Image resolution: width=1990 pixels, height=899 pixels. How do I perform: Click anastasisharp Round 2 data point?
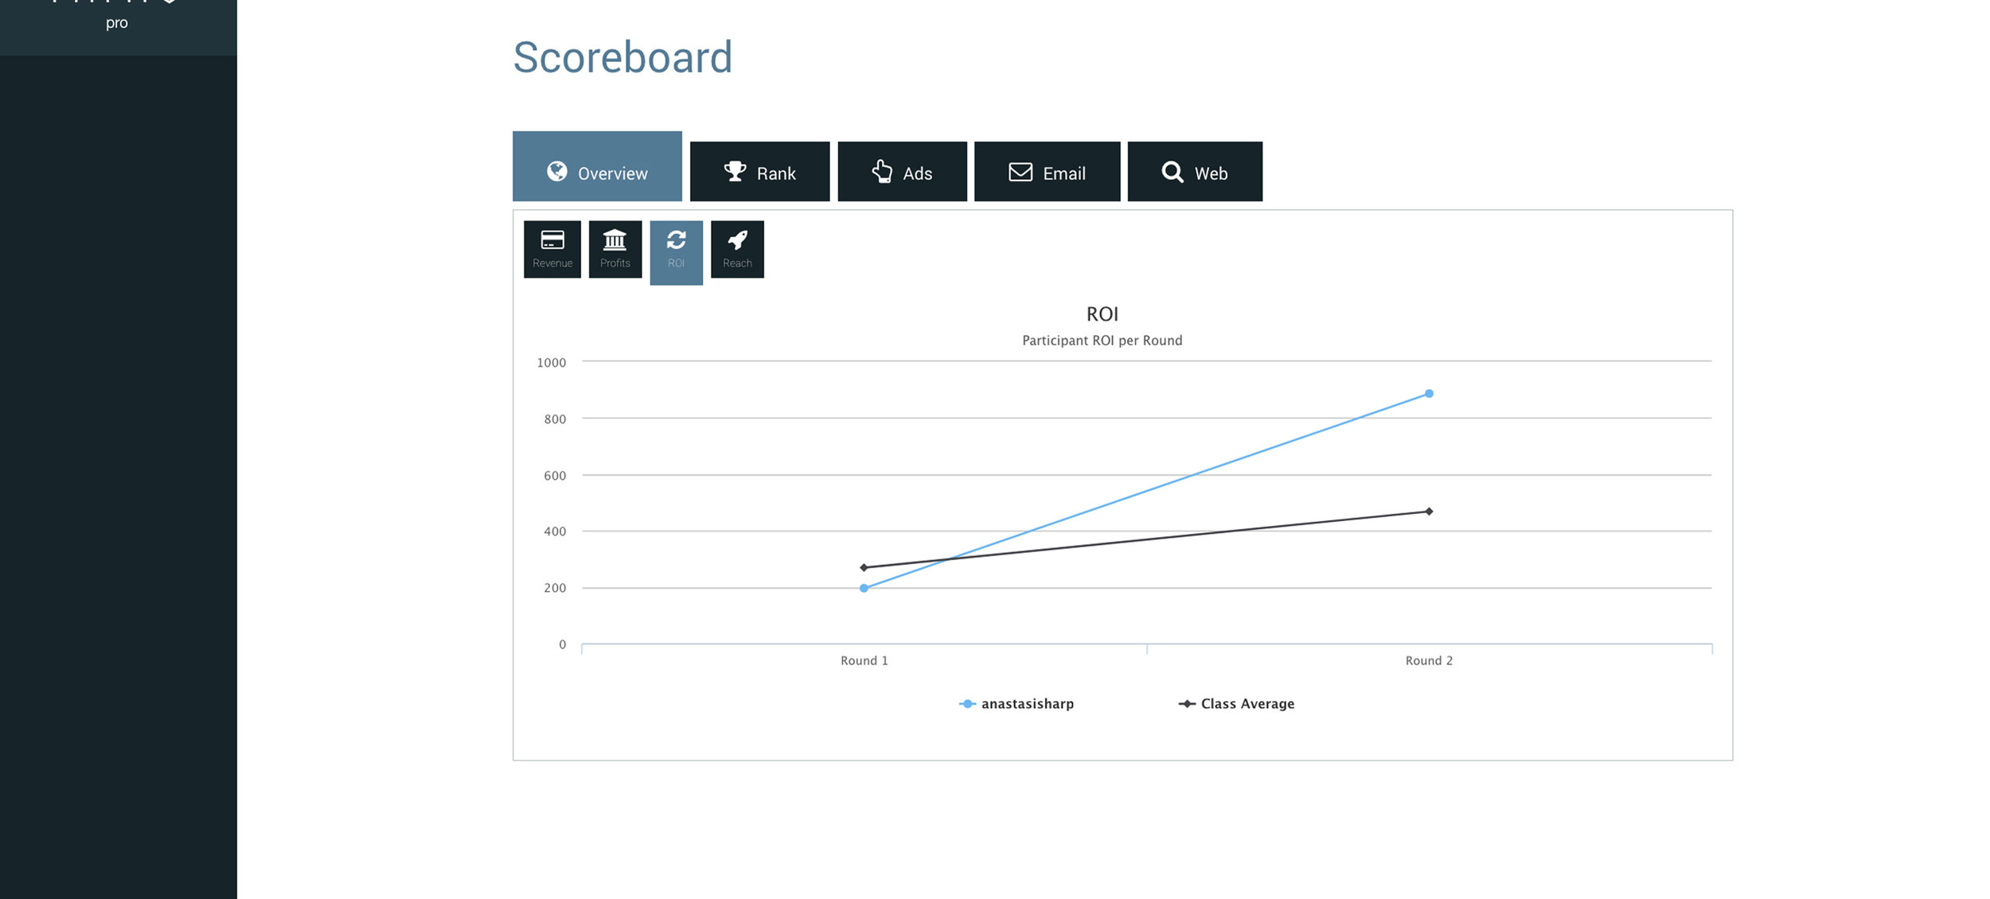tap(1429, 394)
